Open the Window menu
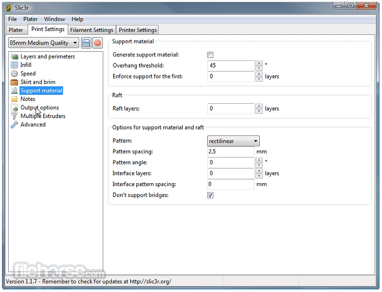This screenshot has height=292, width=382. (54, 19)
